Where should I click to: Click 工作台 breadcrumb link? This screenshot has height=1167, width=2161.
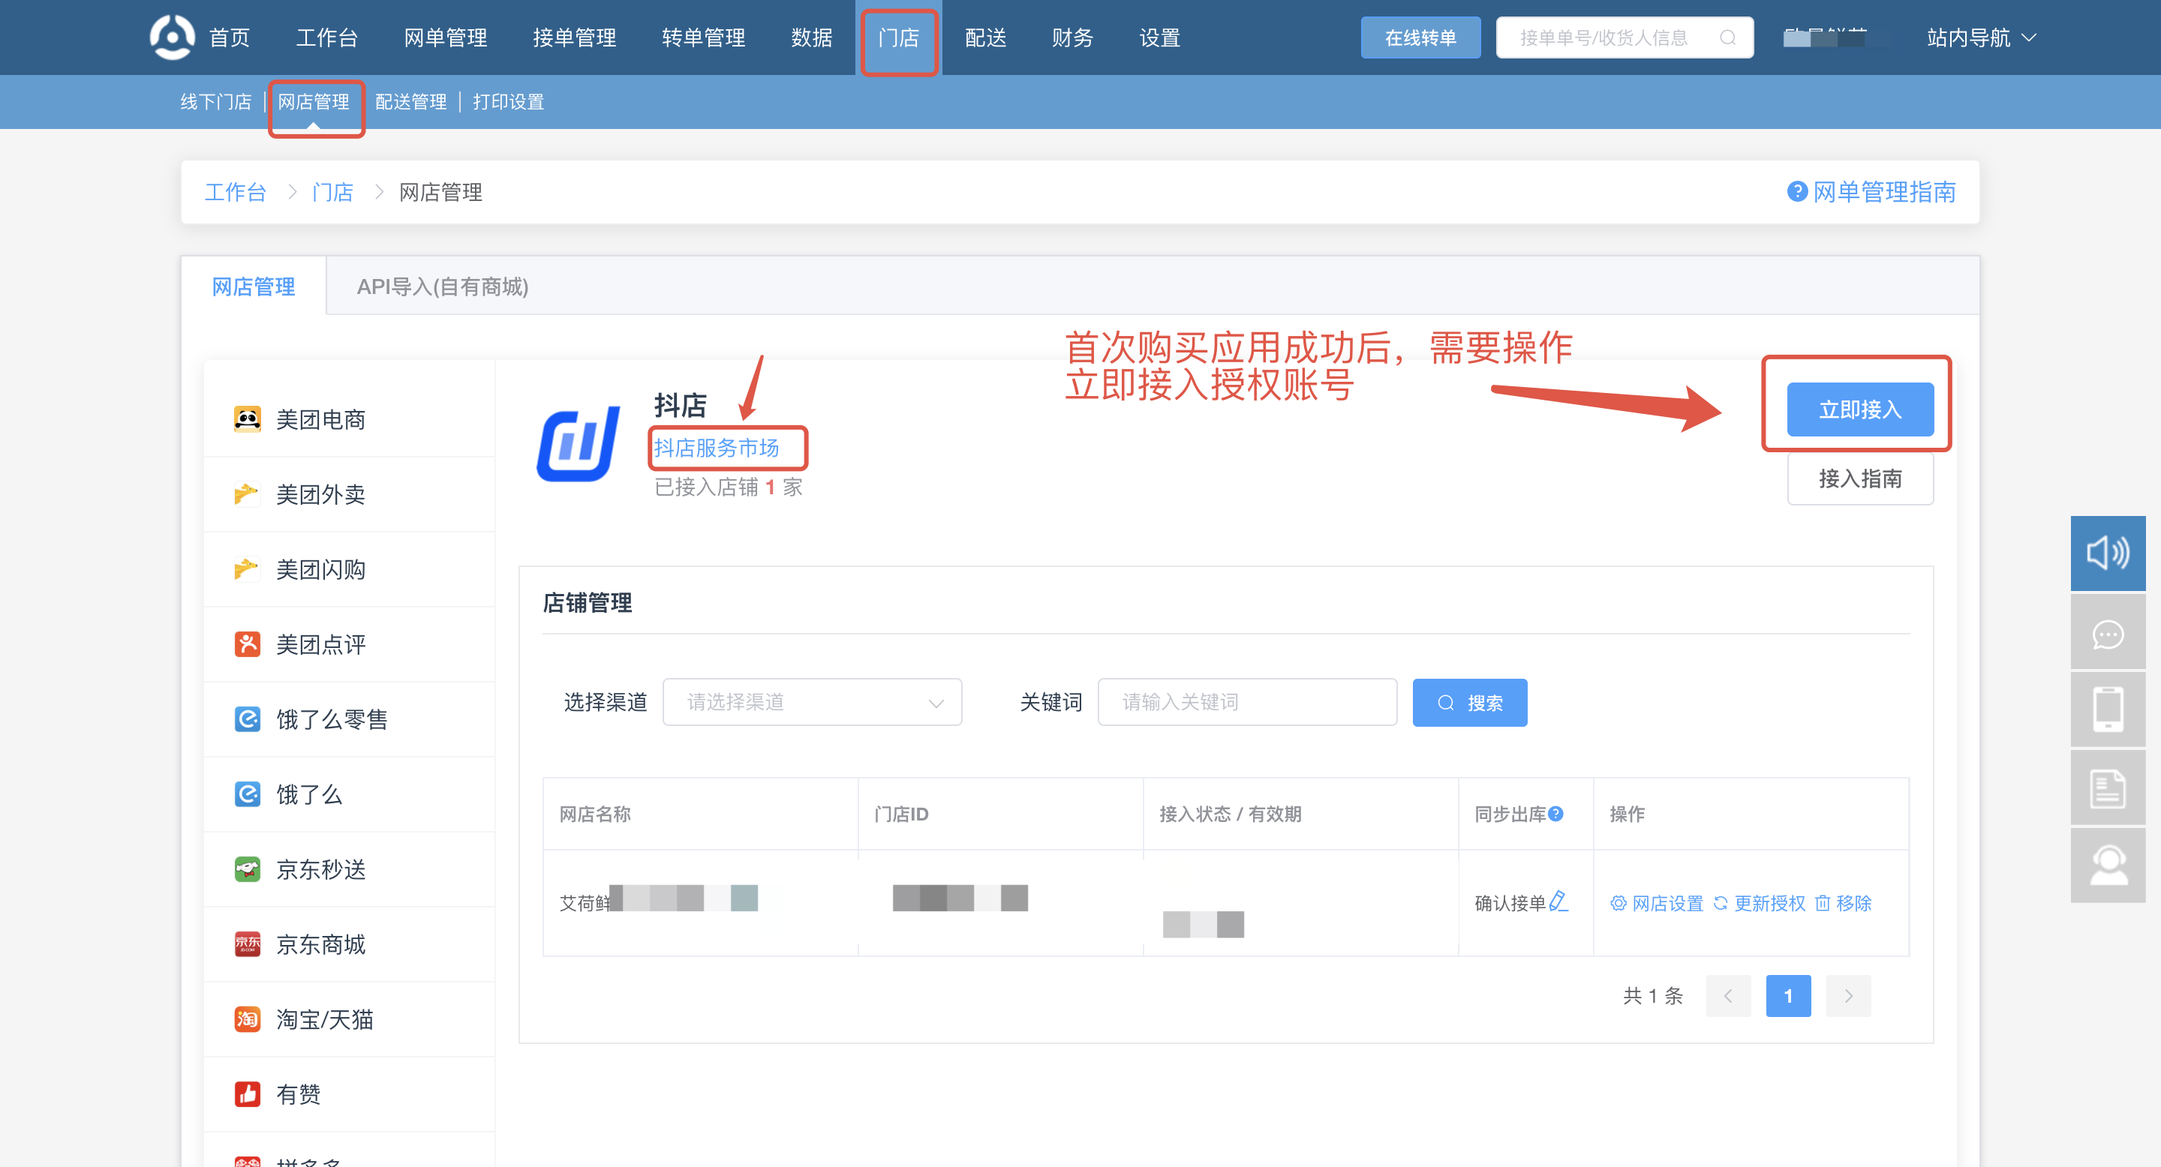point(236,192)
